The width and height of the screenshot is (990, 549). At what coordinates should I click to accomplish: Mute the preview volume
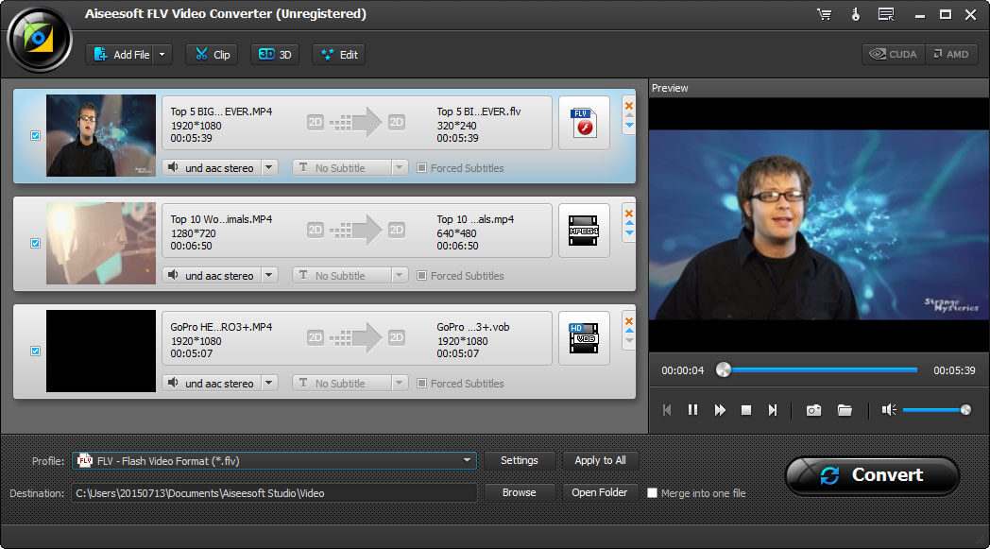pyautogui.click(x=889, y=410)
